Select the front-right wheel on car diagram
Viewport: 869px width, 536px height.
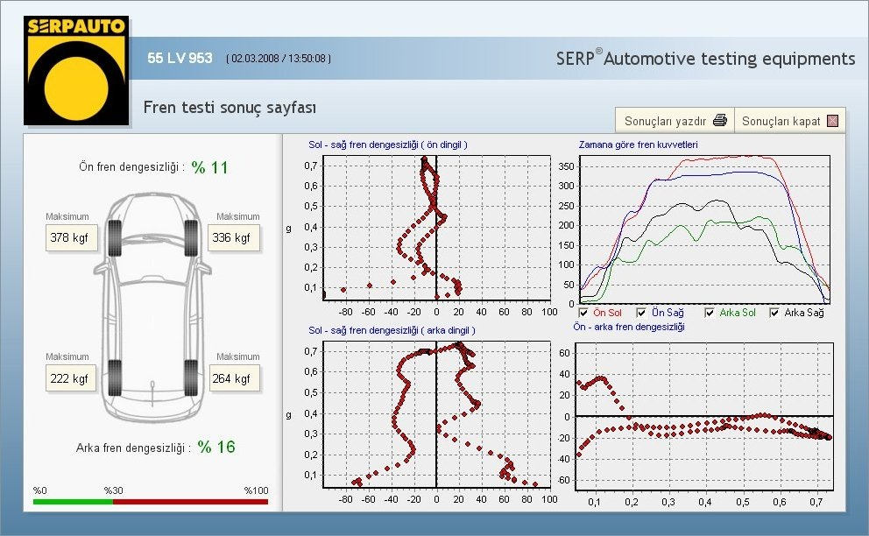[x=190, y=237]
